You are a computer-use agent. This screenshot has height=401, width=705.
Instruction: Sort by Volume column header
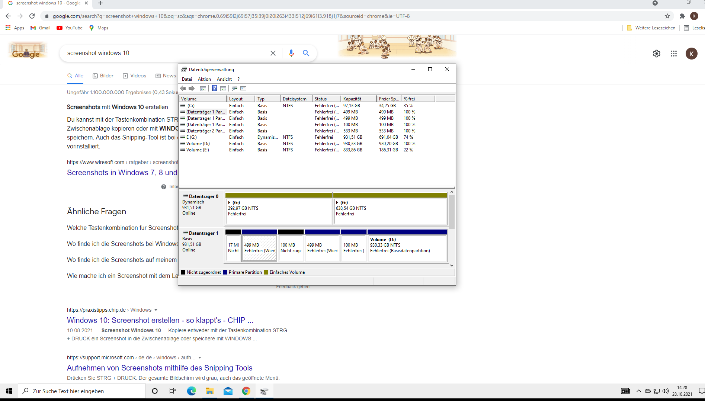pos(203,99)
